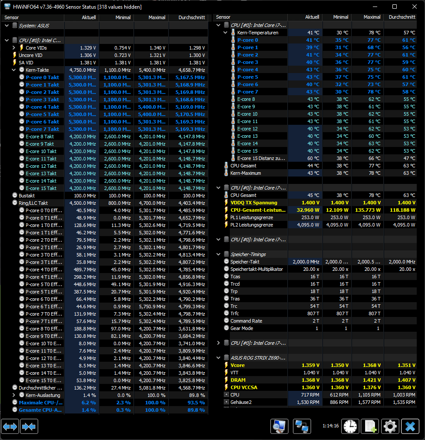This screenshot has height=440, width=425.
Task: Expand the Kern-Auslastung entry
Action: [14, 395]
